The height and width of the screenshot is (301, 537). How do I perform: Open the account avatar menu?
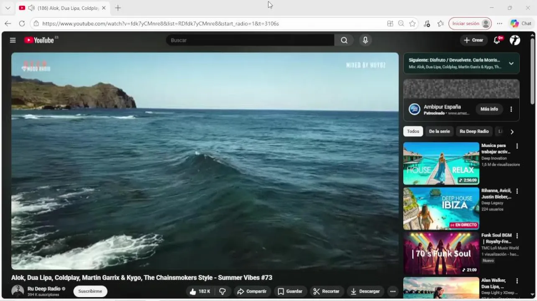click(515, 40)
